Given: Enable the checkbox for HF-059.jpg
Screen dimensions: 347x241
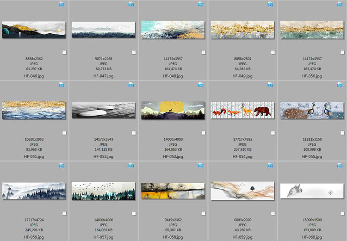Looking at the screenshot, I should point(273,214).
